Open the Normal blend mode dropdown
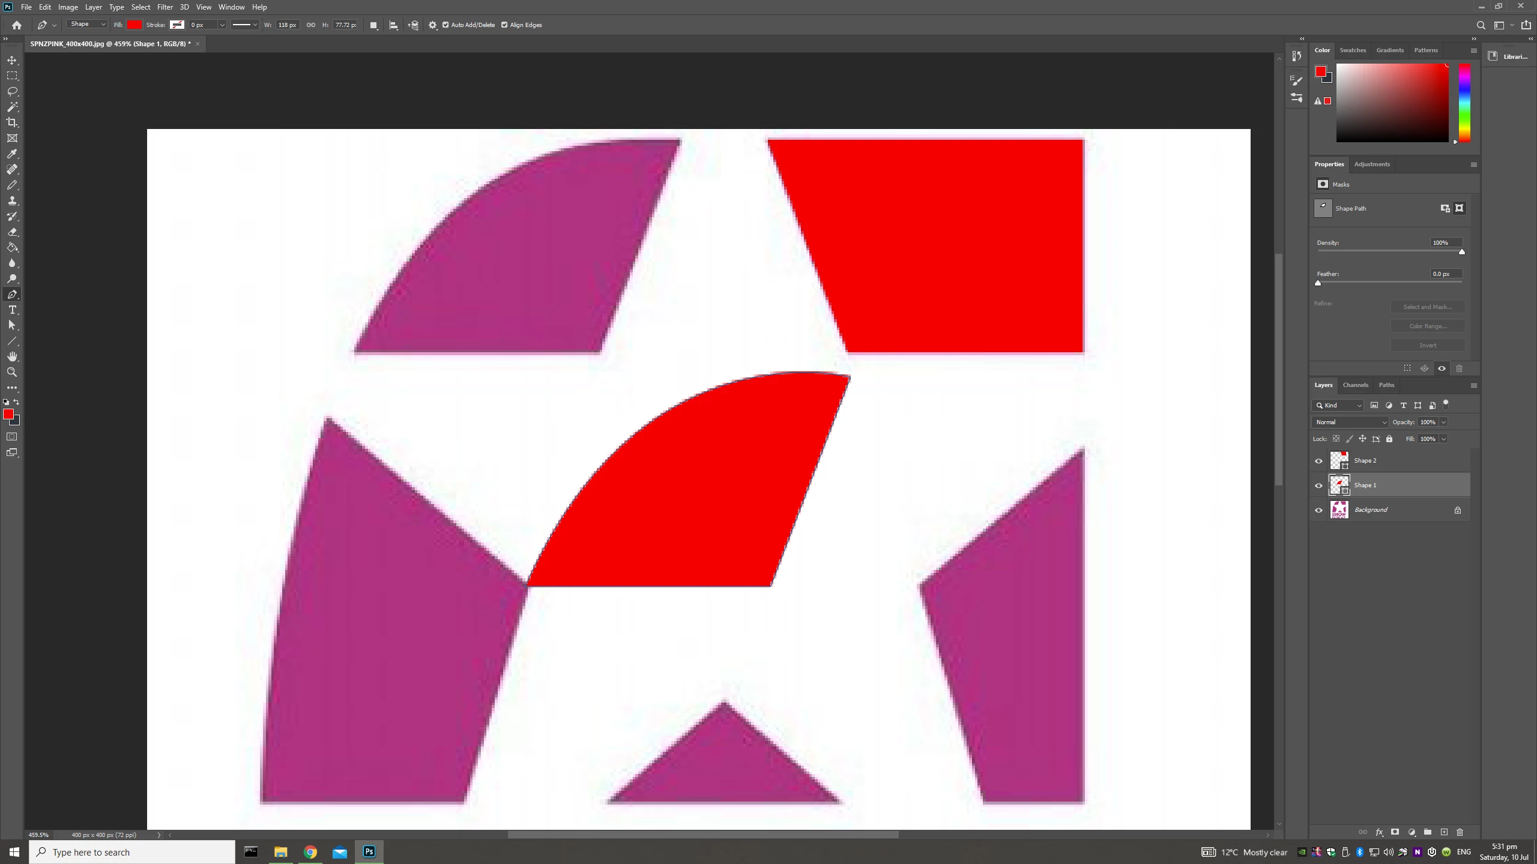Screen dimensions: 1537x864 1350,422
